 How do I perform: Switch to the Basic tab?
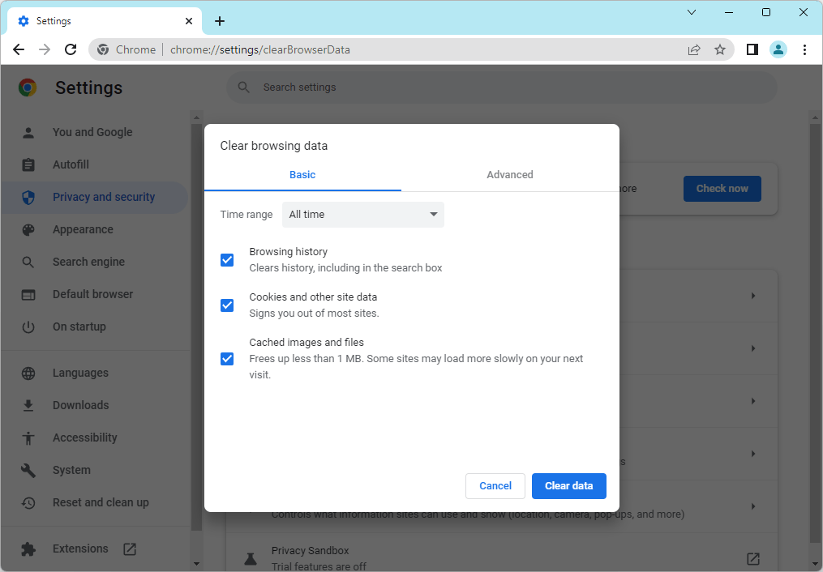pyautogui.click(x=302, y=175)
